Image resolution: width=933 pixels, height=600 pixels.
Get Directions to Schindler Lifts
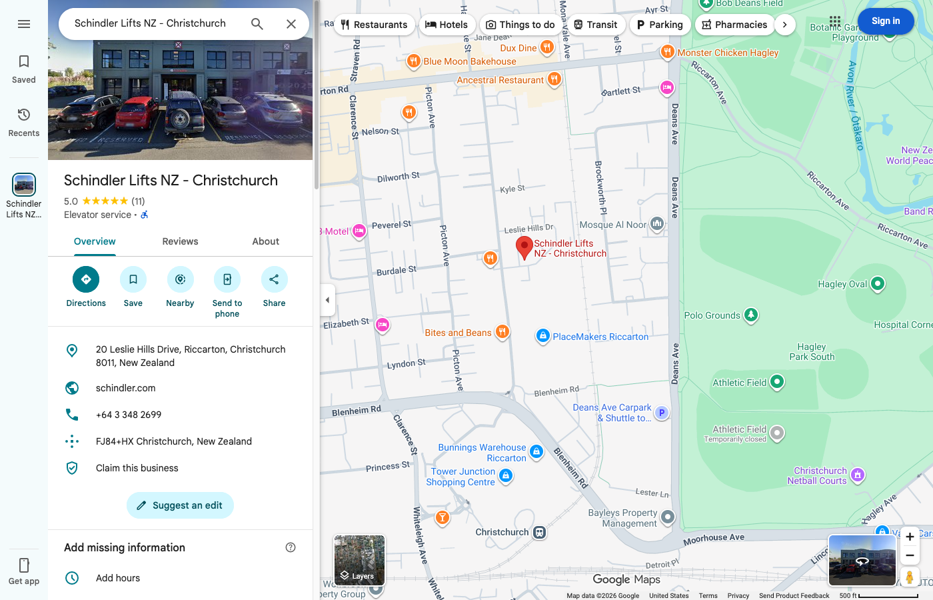click(86, 287)
